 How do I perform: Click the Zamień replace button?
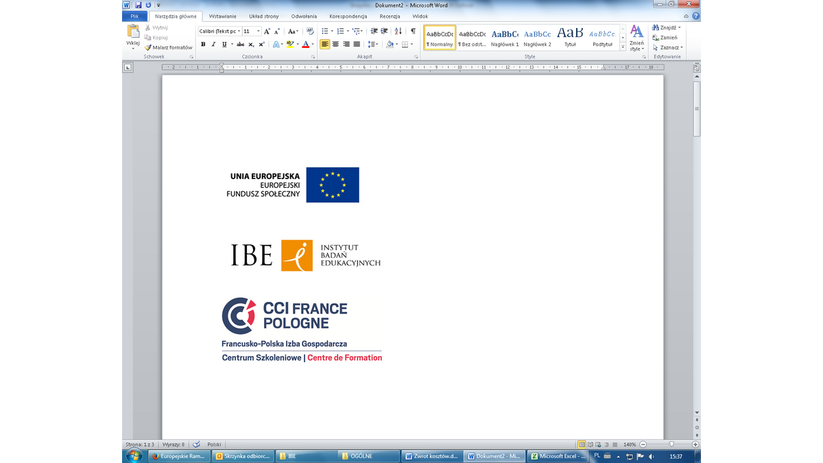(665, 38)
